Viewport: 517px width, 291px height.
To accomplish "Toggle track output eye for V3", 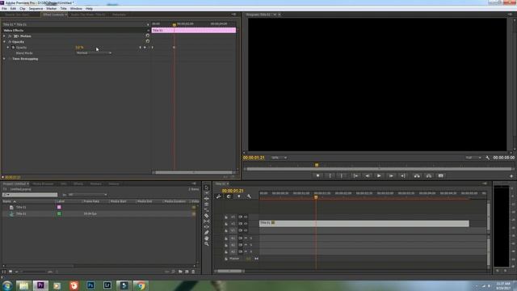I will 246,217.
